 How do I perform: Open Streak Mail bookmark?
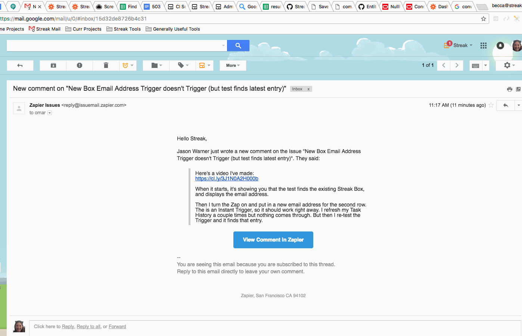(45, 29)
